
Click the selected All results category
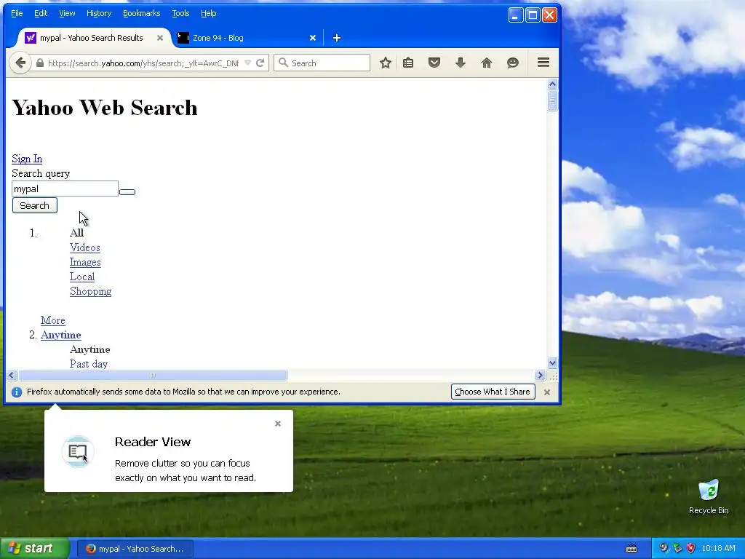(76, 233)
